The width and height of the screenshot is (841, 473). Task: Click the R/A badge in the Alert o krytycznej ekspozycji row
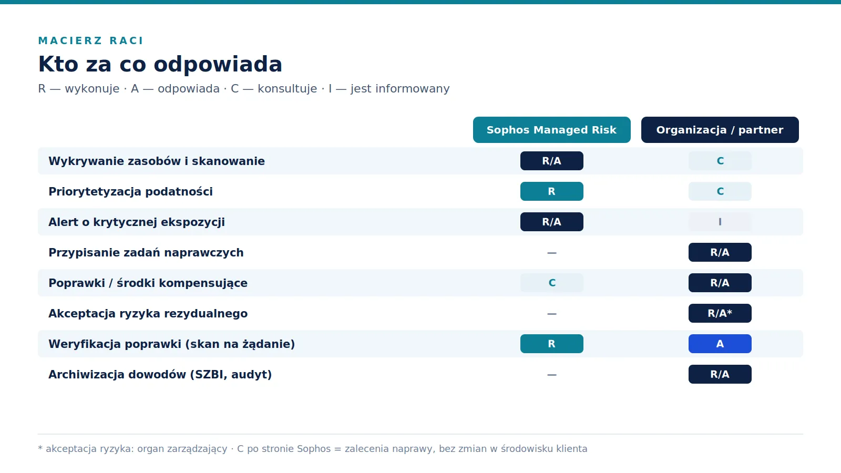(x=551, y=222)
